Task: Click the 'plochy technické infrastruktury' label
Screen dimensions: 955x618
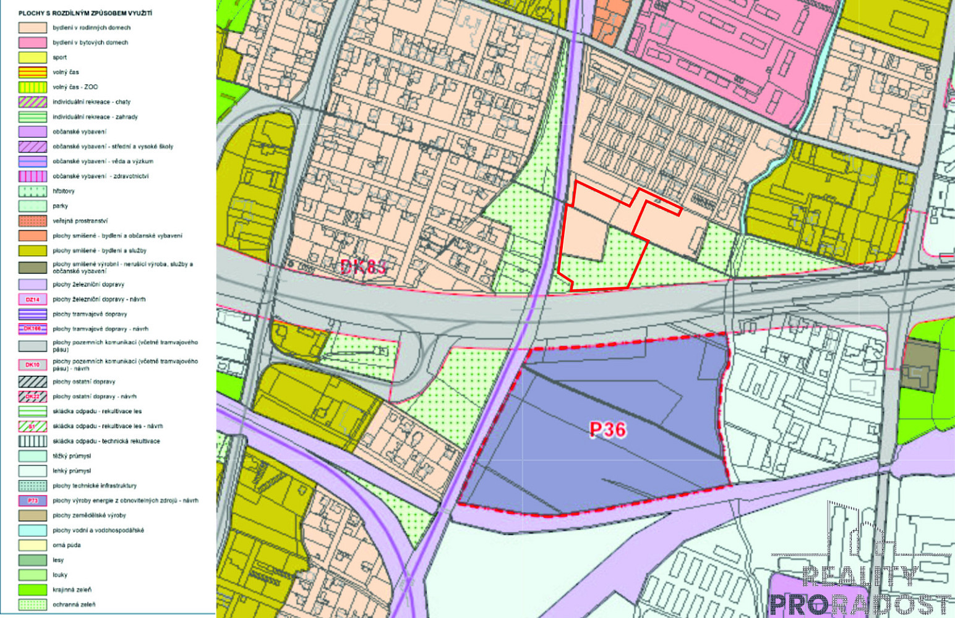Action: [95, 486]
